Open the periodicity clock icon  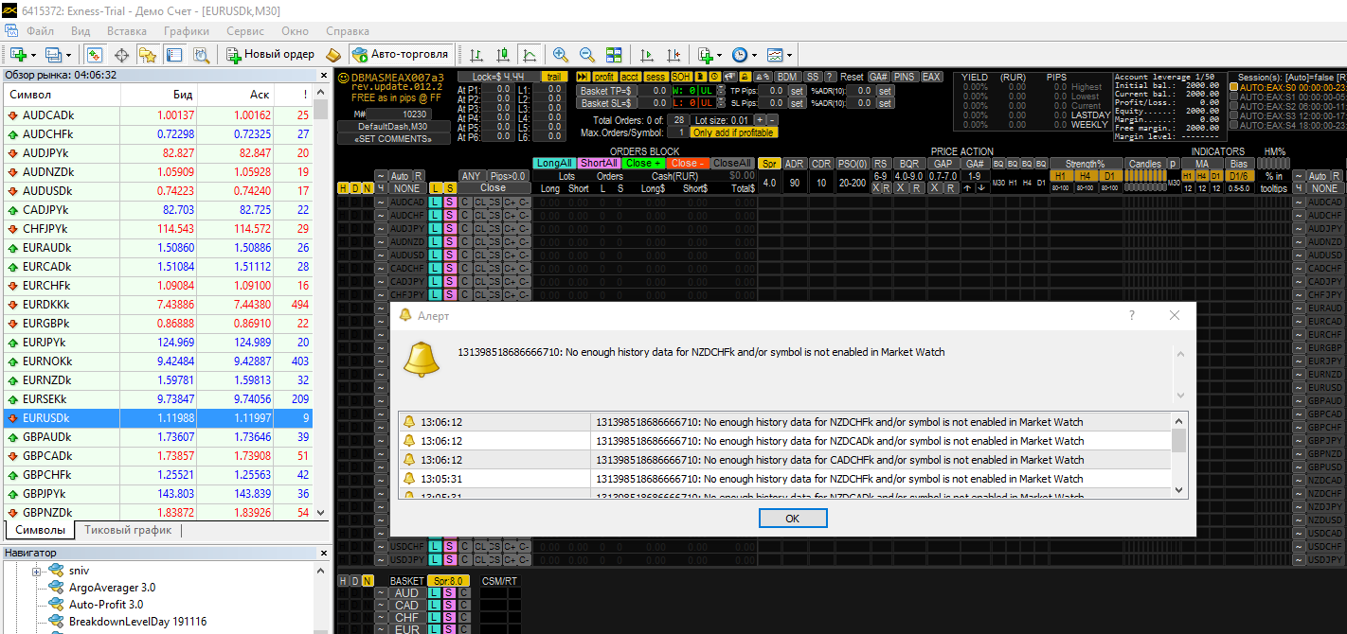739,54
